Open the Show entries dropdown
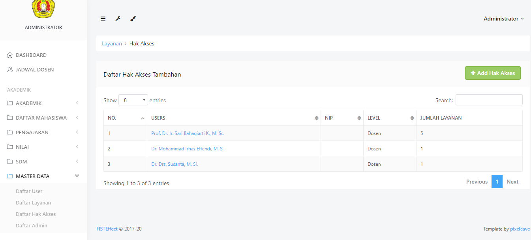This screenshot has width=531, height=240. click(x=133, y=100)
